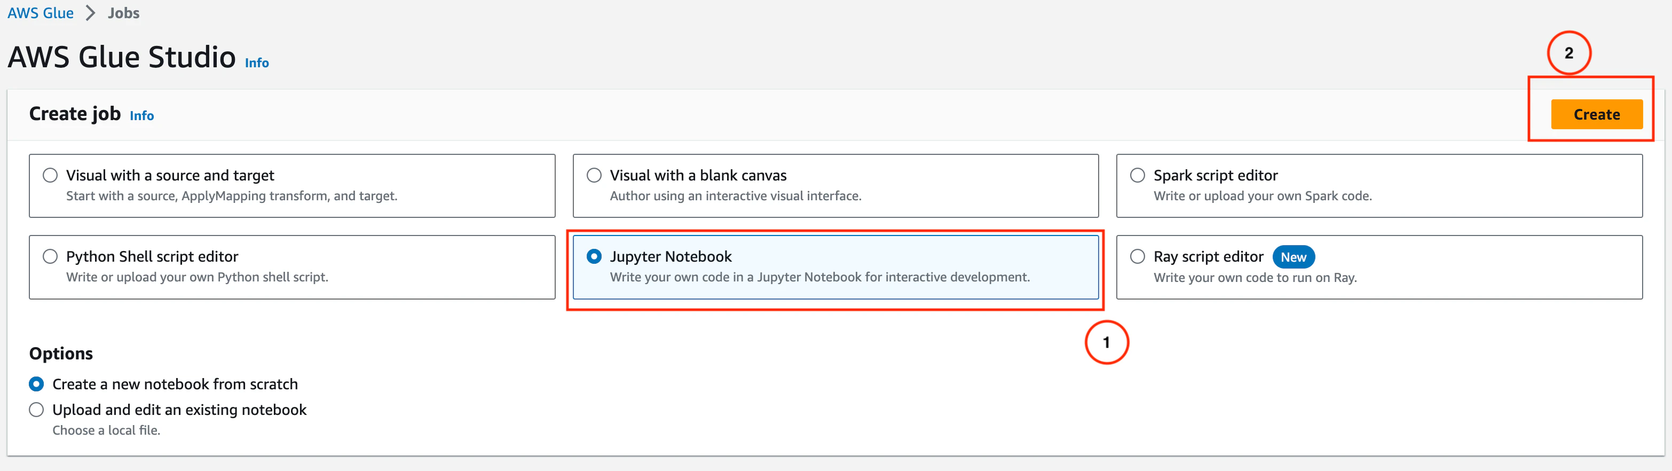Click the Python Shell script editor label
Image resolution: width=1672 pixels, height=471 pixels.
point(152,257)
